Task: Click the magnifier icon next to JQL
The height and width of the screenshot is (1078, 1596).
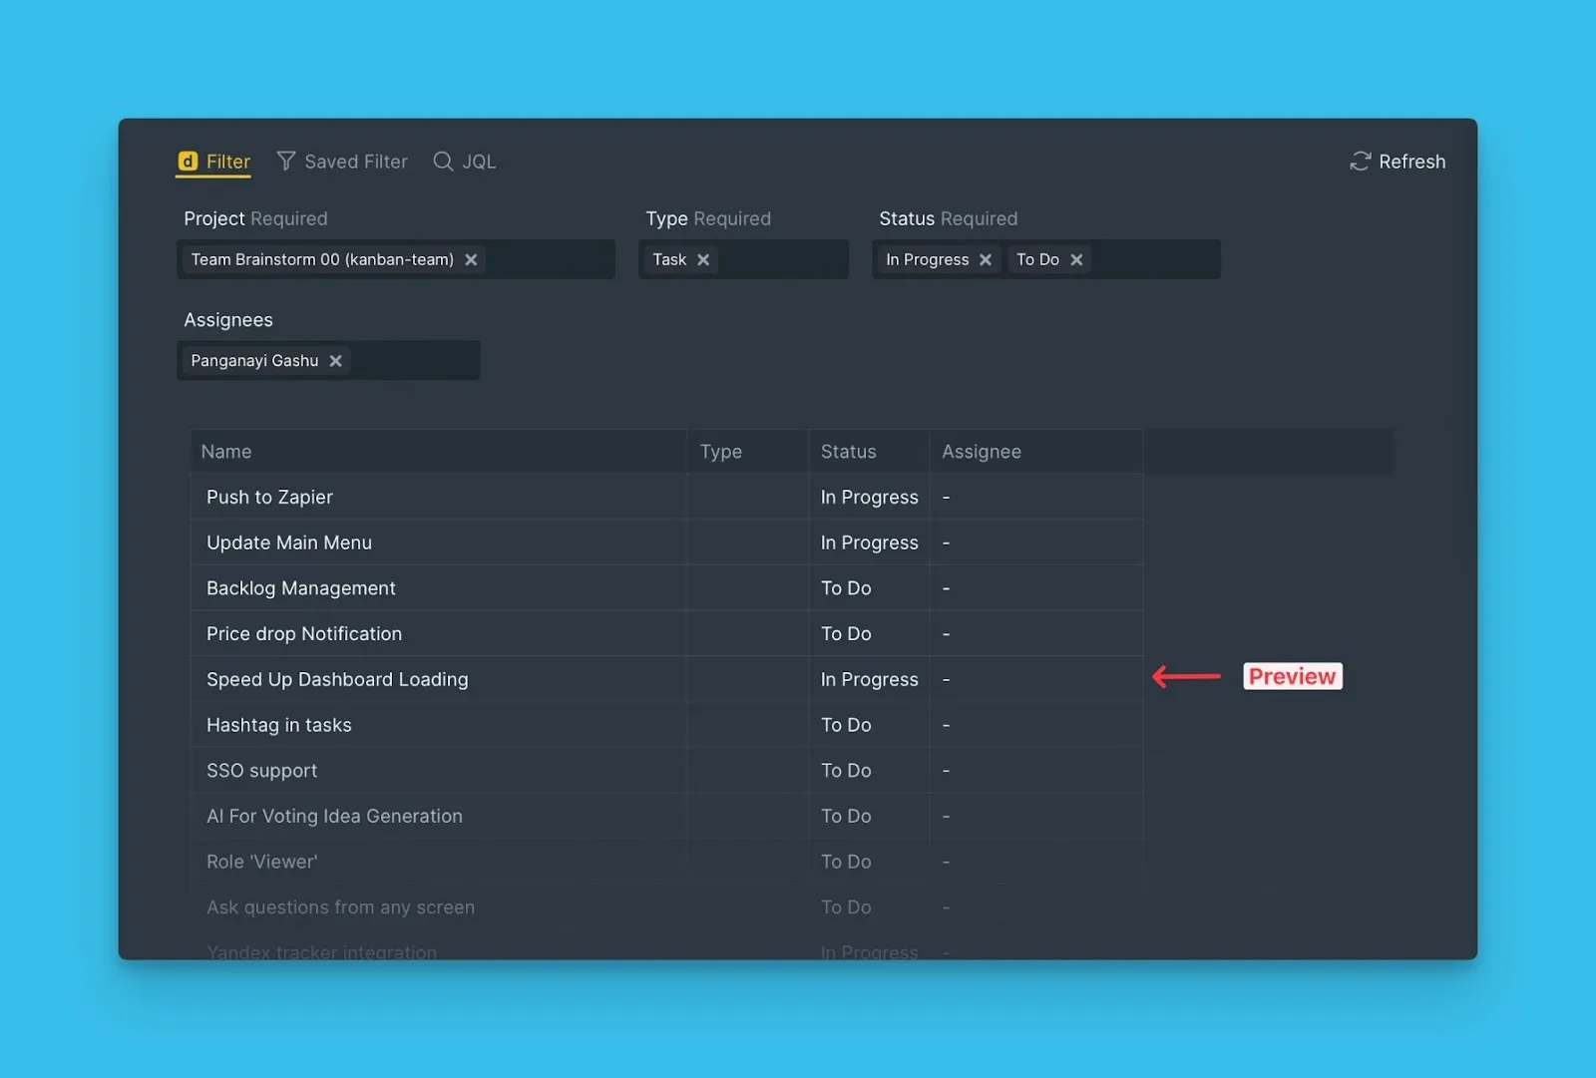Action: [x=443, y=162]
